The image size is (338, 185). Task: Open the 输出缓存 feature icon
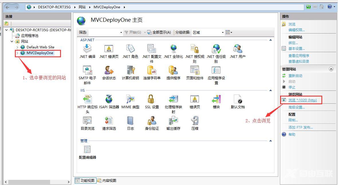[x=173, y=121]
